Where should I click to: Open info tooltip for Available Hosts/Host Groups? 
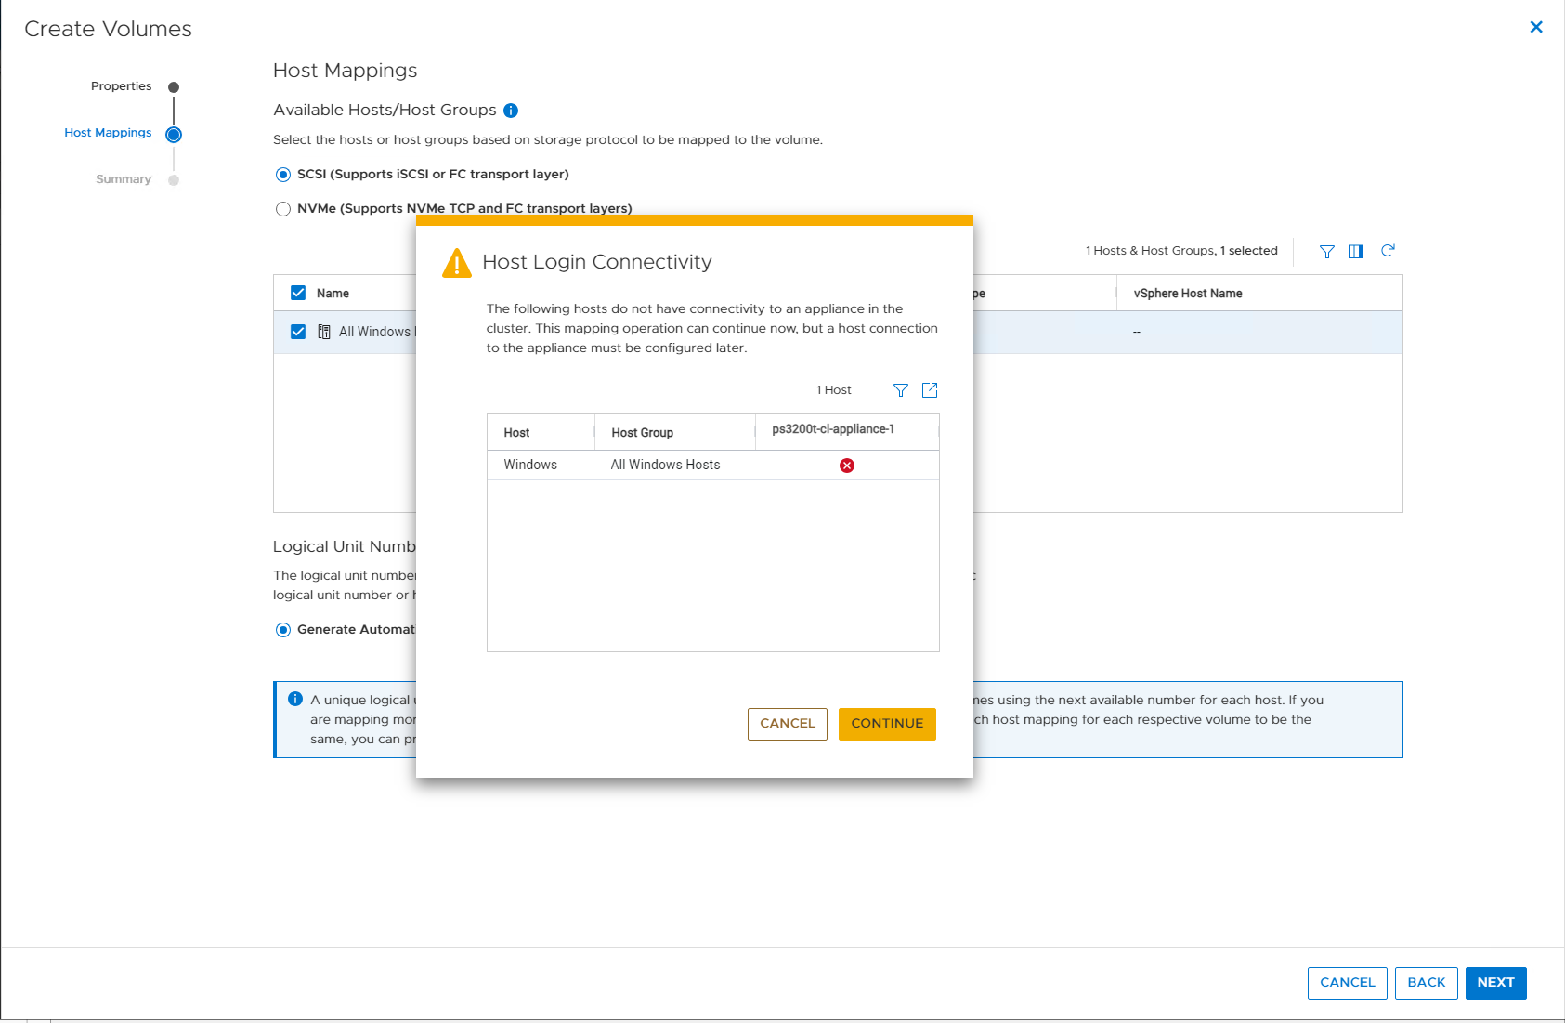coord(511,111)
